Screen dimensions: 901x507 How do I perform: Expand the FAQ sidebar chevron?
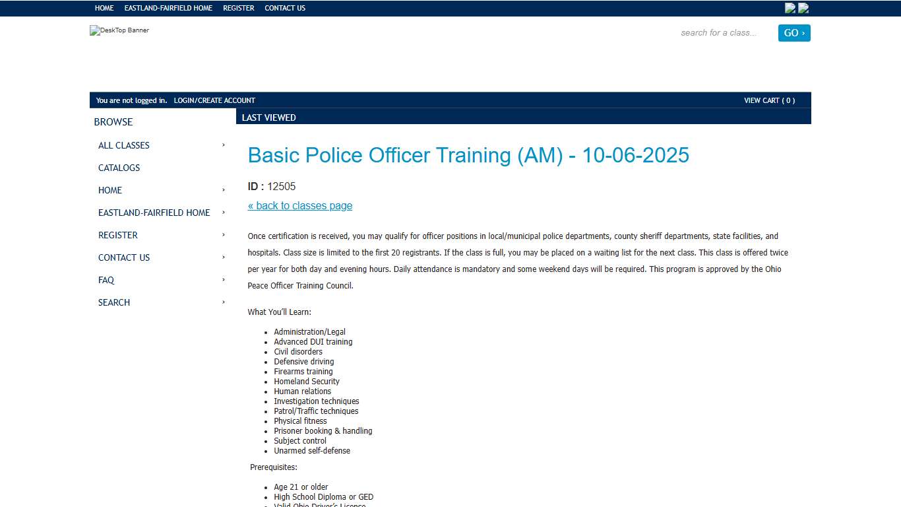coord(222,280)
